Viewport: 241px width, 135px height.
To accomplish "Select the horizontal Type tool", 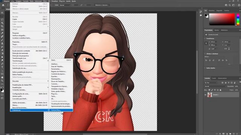I will tap(2, 67).
